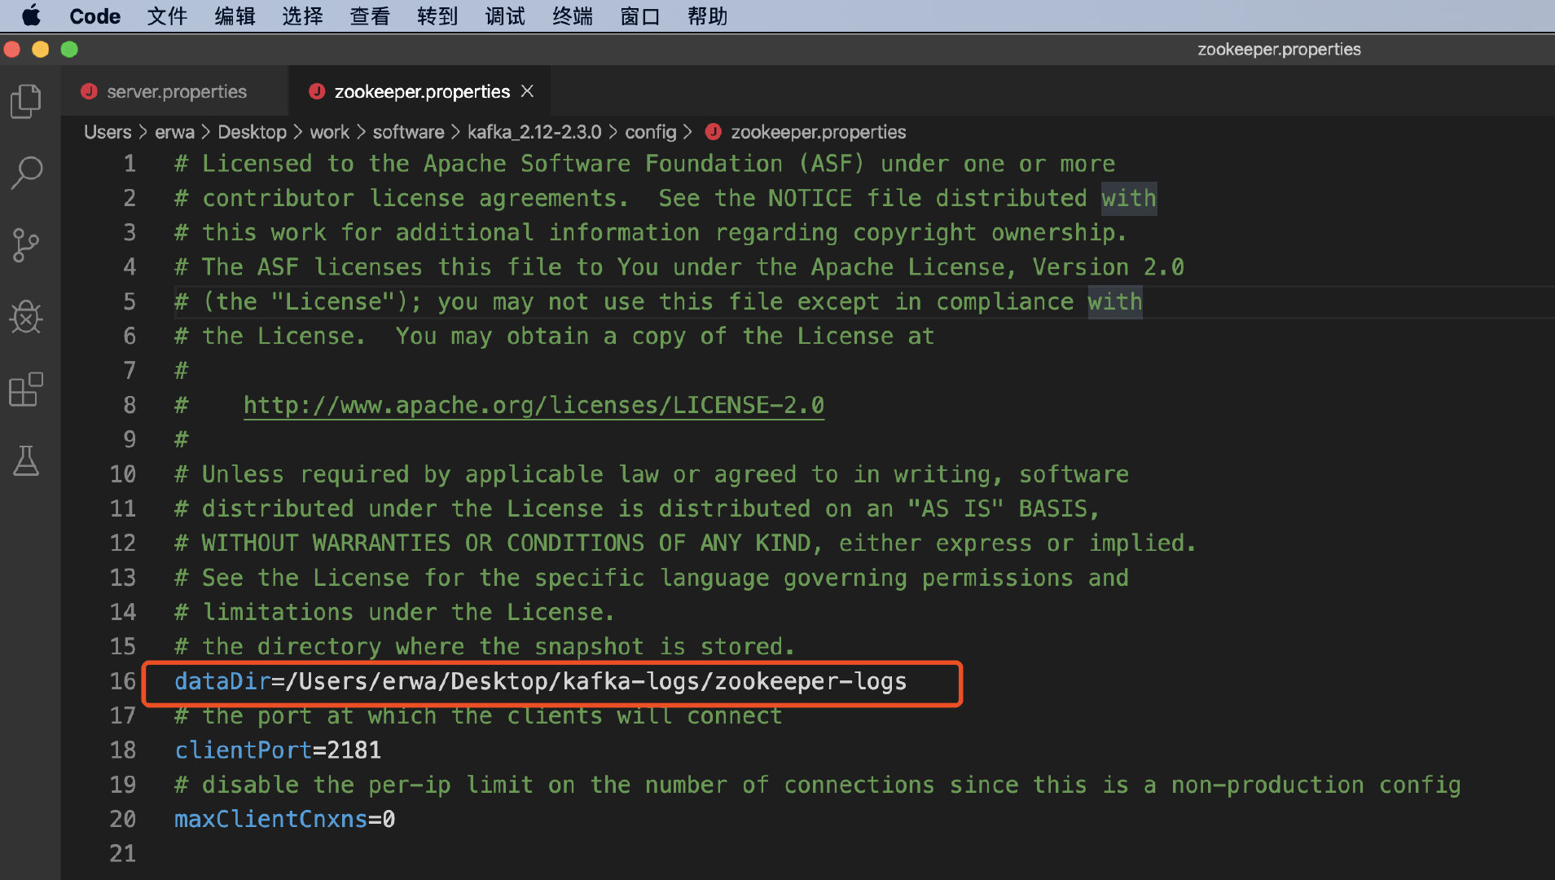Click highlighted word "with" on line 2

[1129, 198]
